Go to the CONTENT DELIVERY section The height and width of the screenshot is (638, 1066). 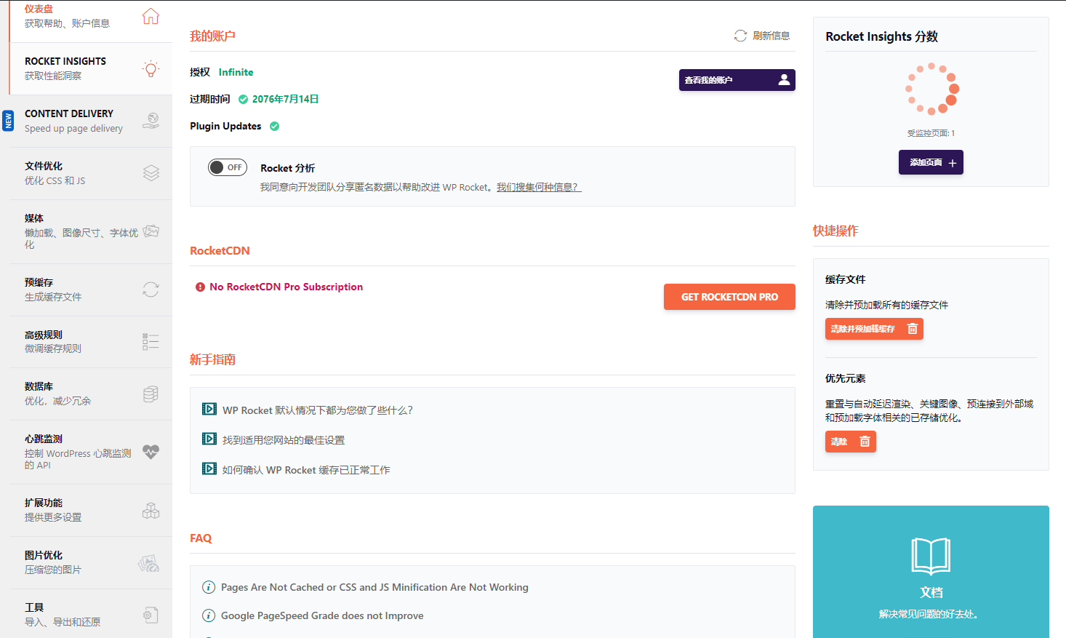coord(91,121)
